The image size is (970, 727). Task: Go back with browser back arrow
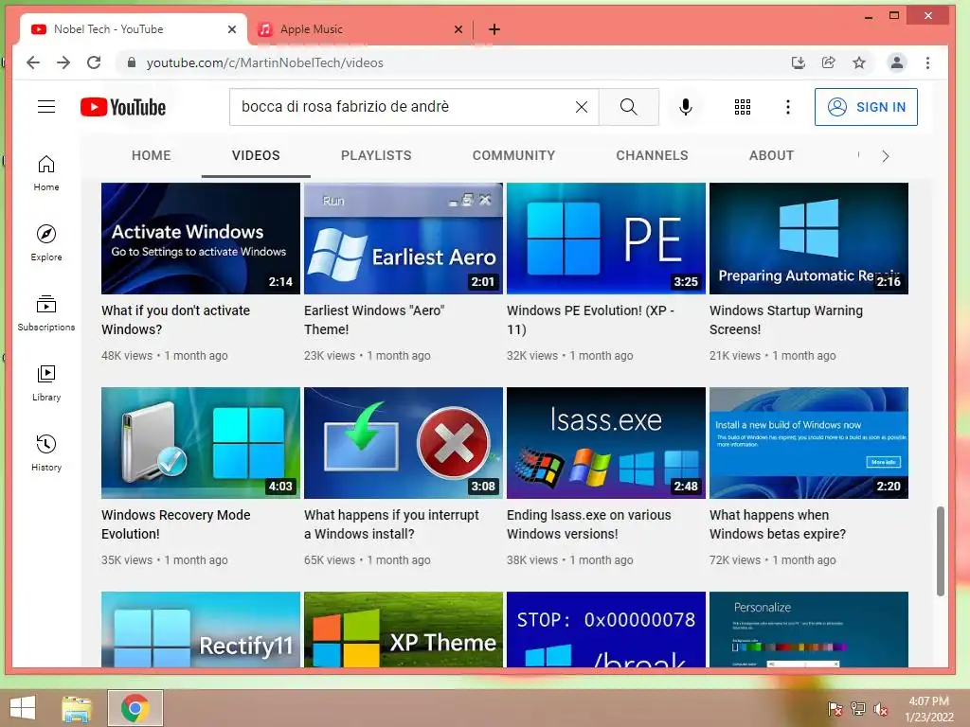pos(33,62)
